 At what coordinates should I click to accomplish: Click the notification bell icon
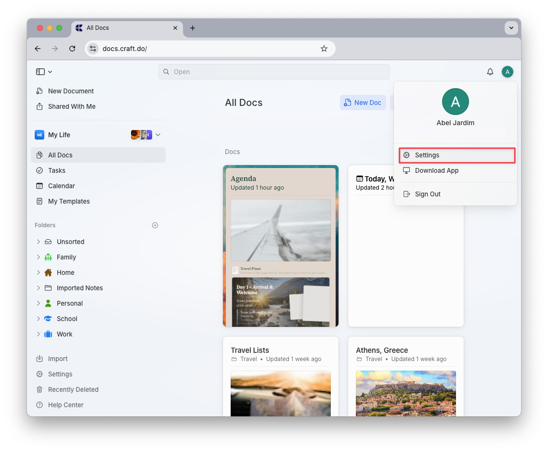(x=490, y=71)
